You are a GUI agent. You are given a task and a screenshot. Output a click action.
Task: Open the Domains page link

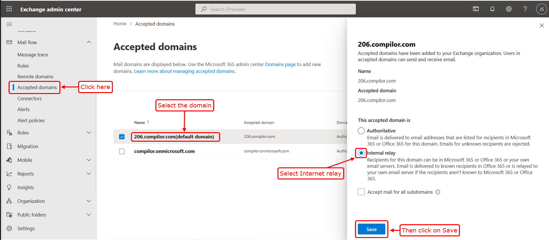pyautogui.click(x=280, y=64)
